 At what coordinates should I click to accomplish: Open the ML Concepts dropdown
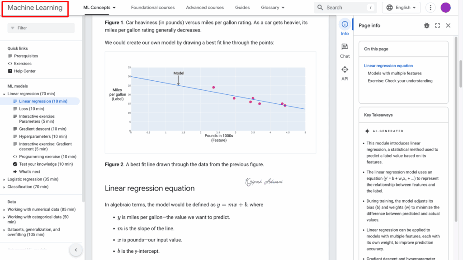99,7
